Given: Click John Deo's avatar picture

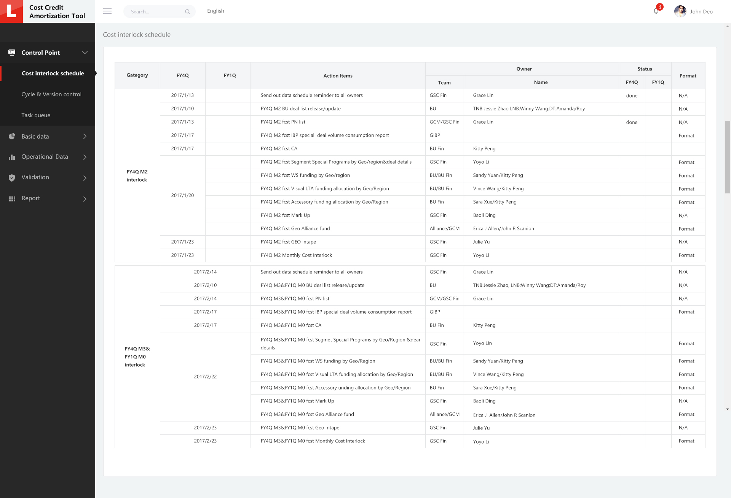Looking at the screenshot, I should point(680,11).
